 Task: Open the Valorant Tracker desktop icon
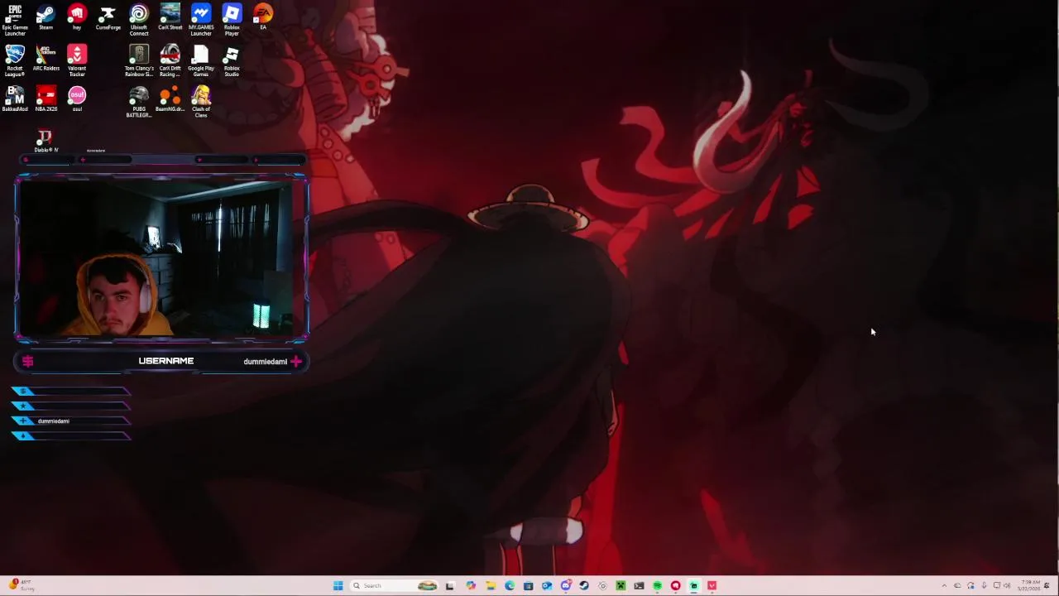pos(77,61)
